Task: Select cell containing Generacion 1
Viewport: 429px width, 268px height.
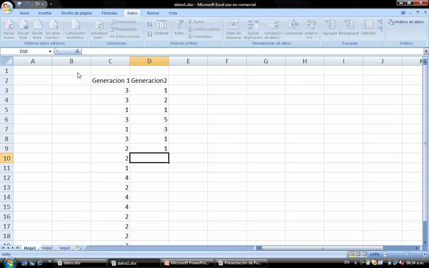Action: pyautogui.click(x=110, y=80)
